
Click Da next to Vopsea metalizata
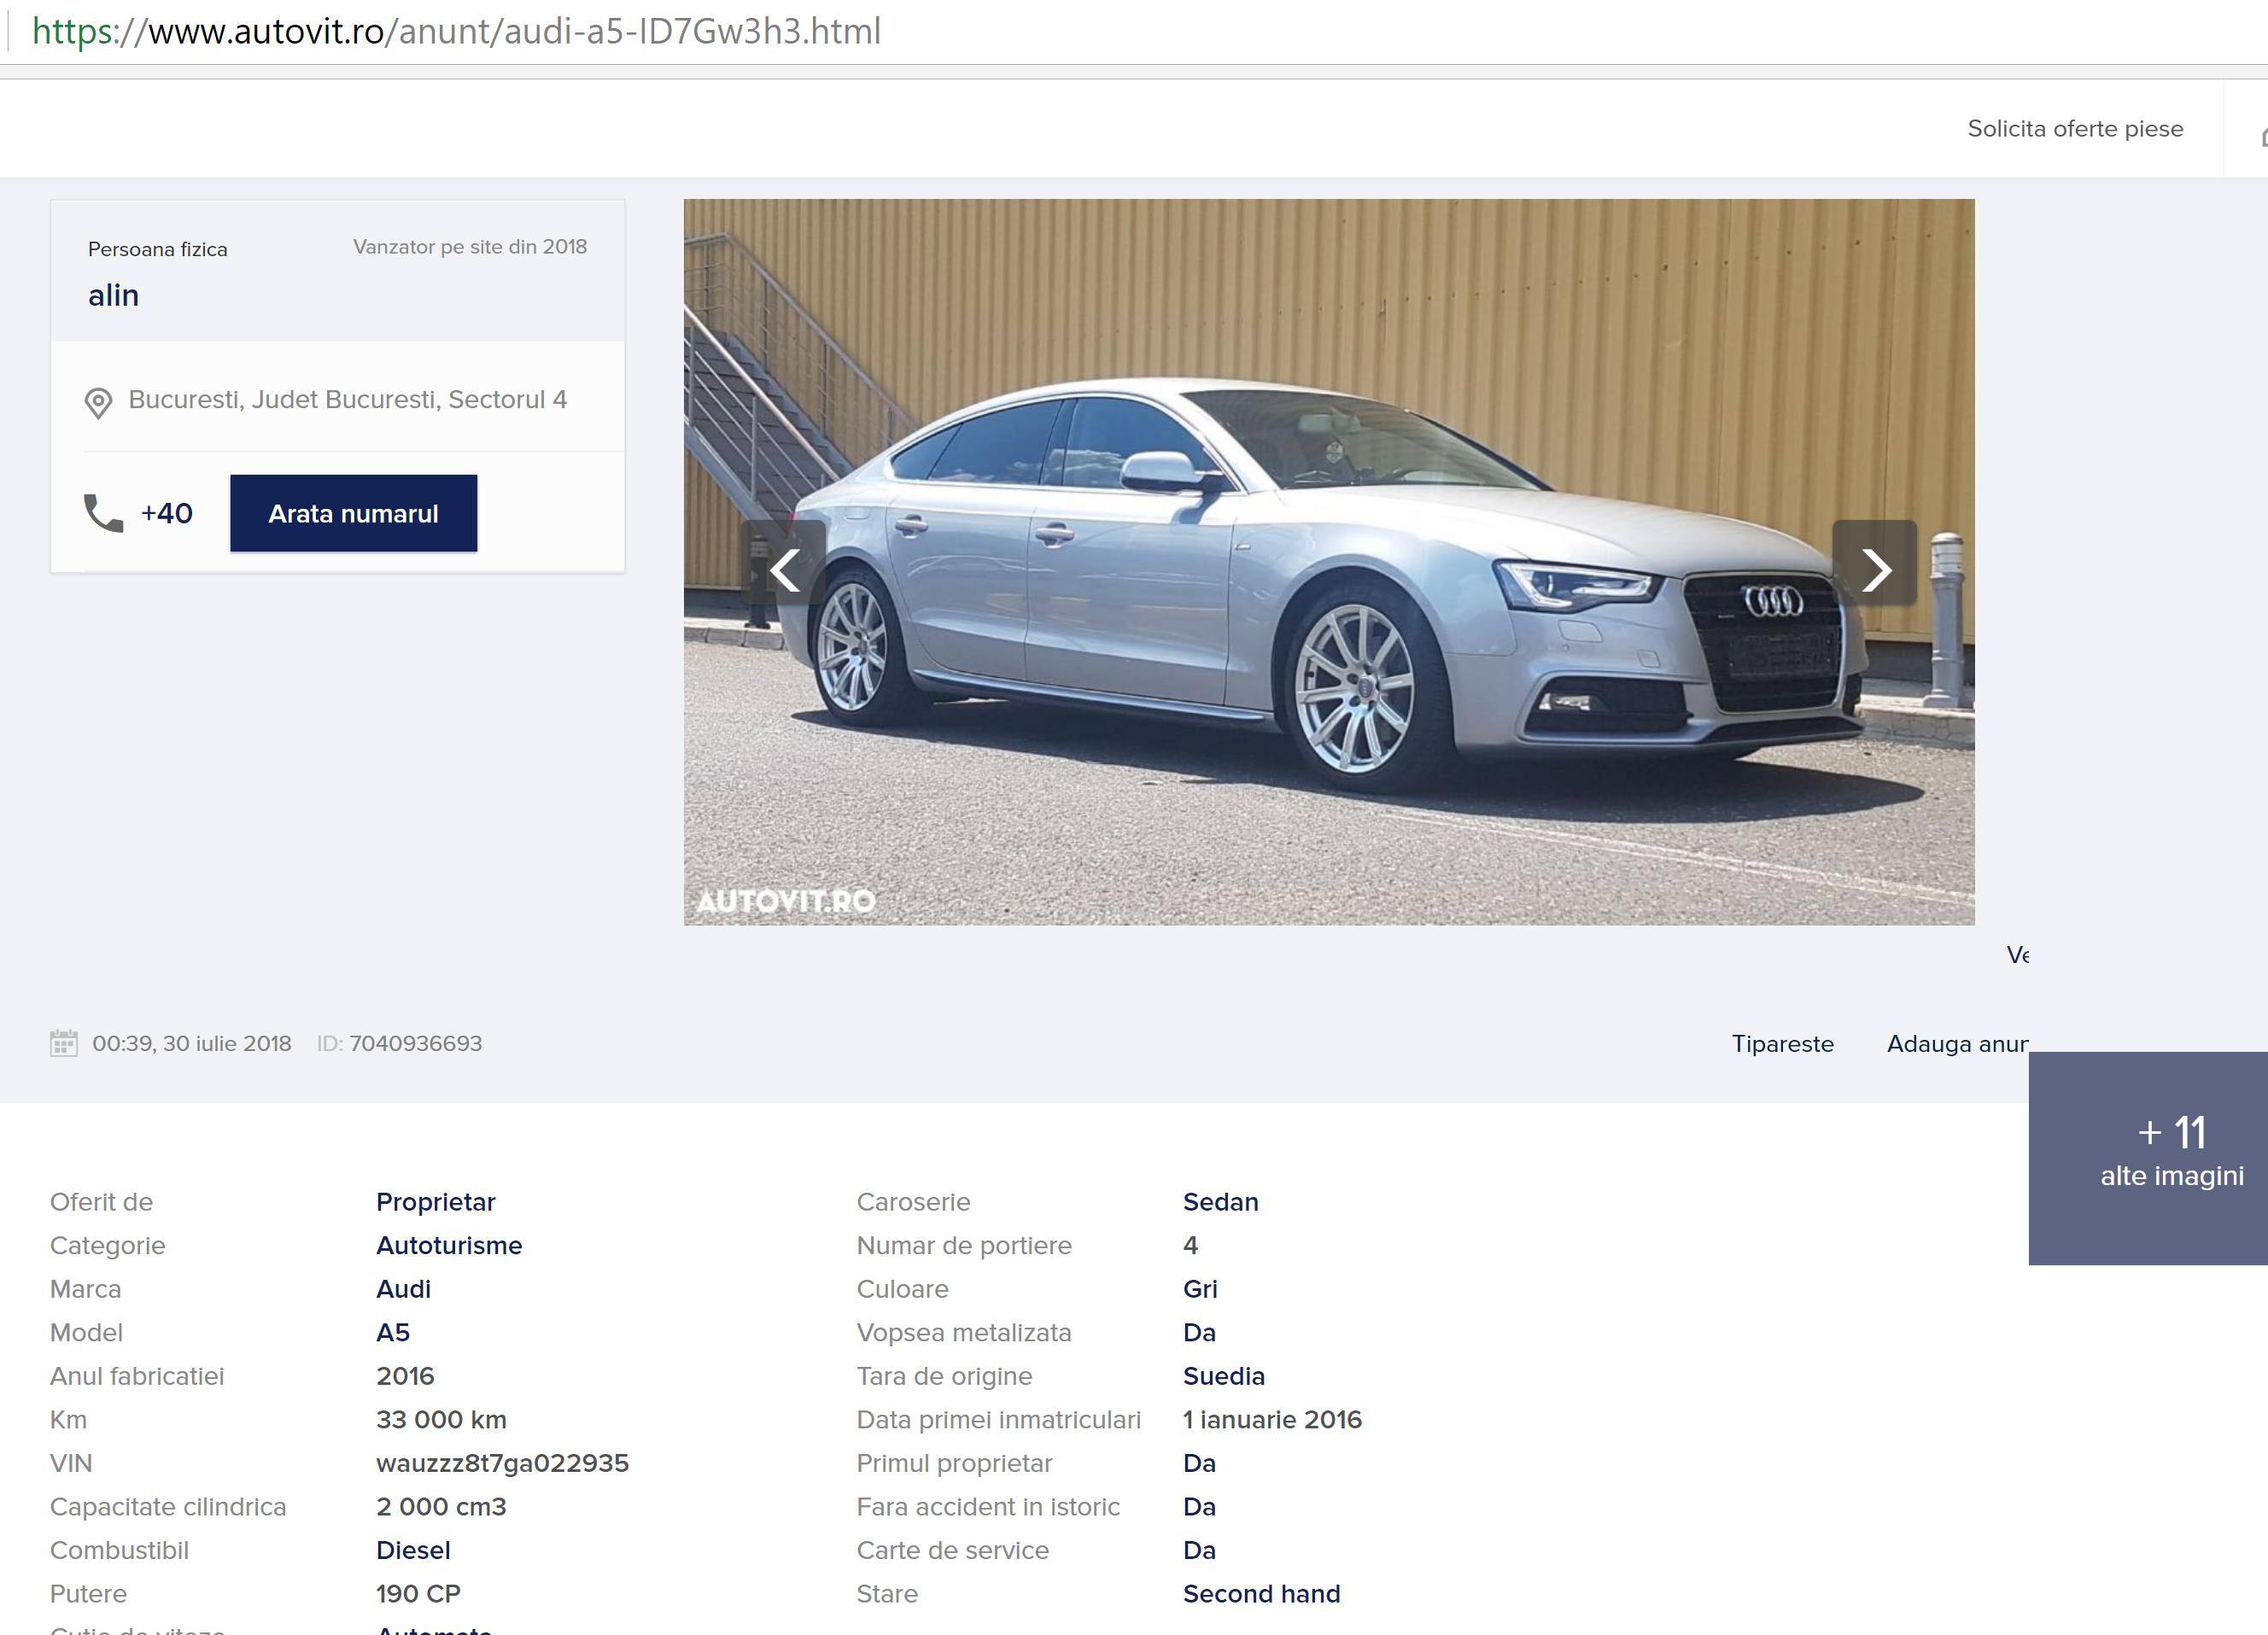[x=1200, y=1332]
